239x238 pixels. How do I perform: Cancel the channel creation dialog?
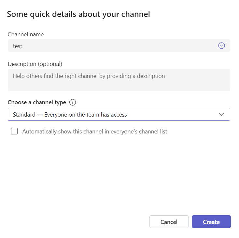(169, 221)
